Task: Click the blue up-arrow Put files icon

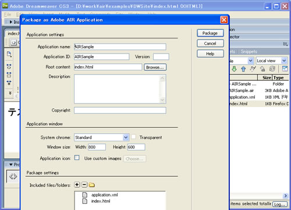Action: pos(243,69)
